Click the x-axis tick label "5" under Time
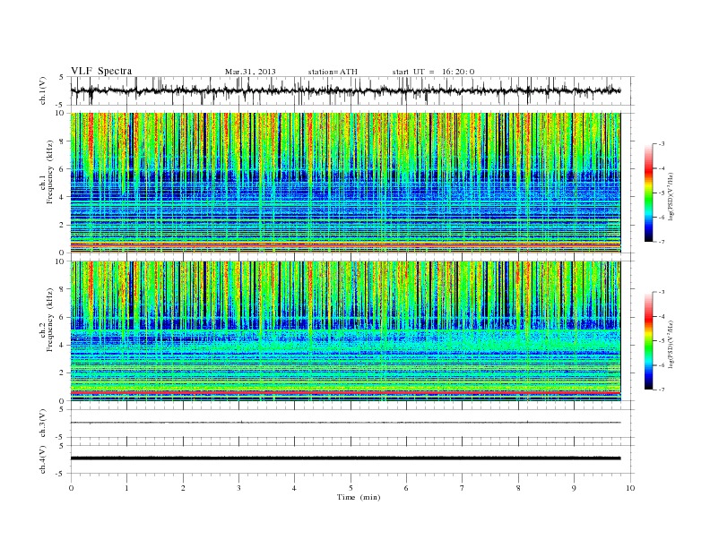This screenshot has width=710, height=548. click(351, 488)
